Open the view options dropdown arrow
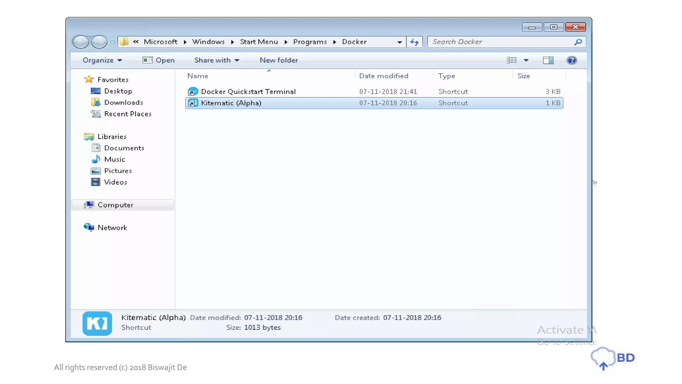The image size is (682, 384). click(526, 60)
